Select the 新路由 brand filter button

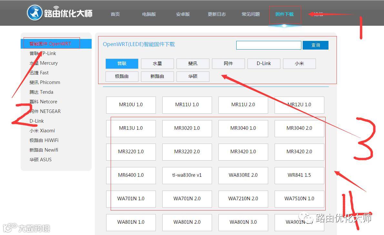157,77
